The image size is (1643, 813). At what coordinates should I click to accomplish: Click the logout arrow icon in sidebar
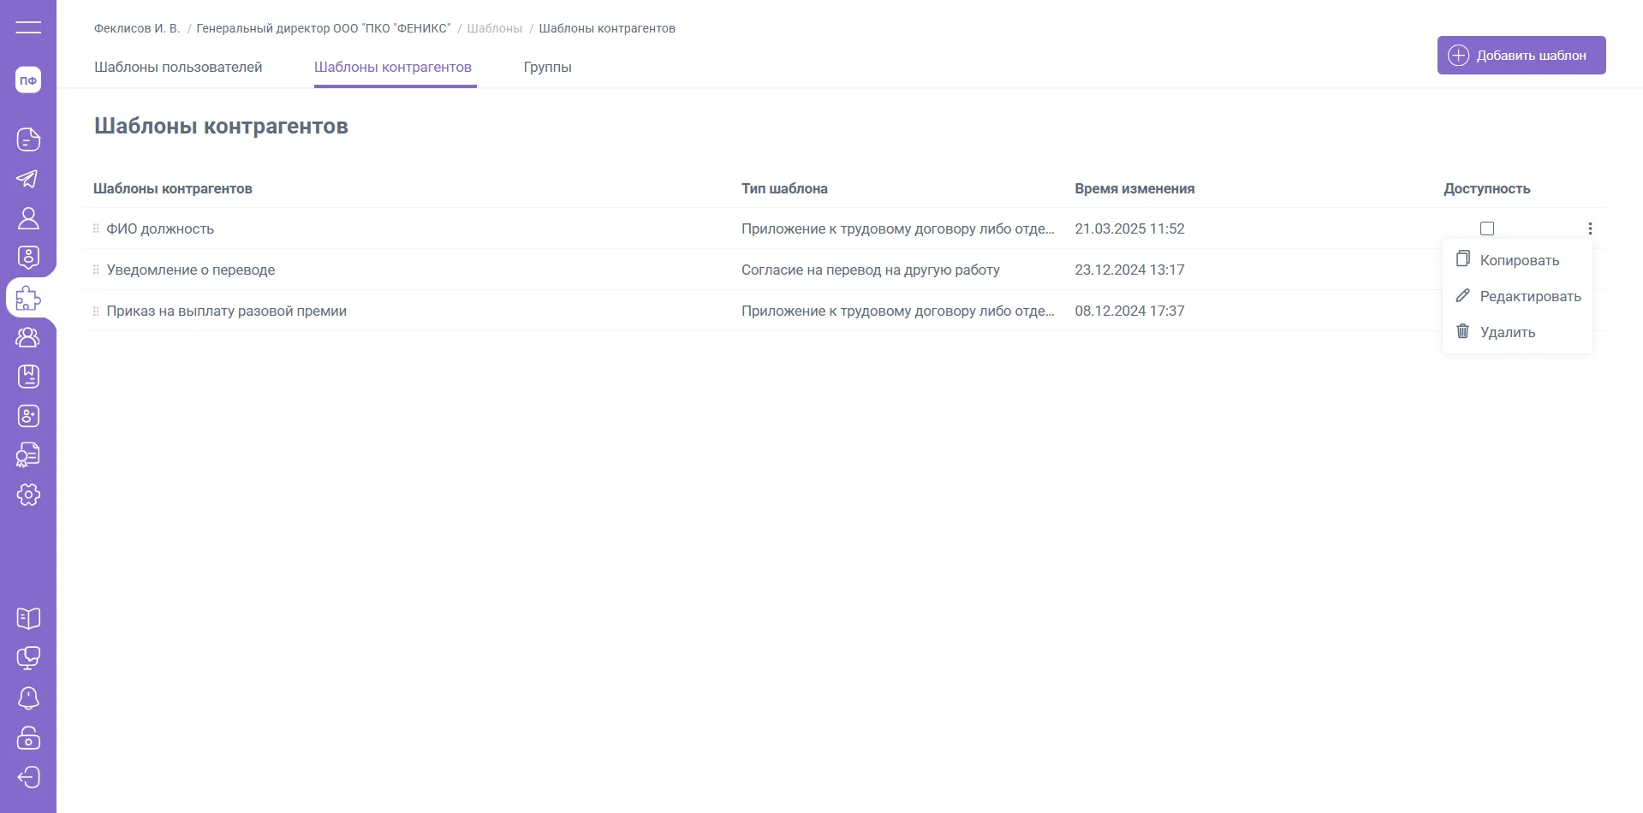[x=28, y=777]
